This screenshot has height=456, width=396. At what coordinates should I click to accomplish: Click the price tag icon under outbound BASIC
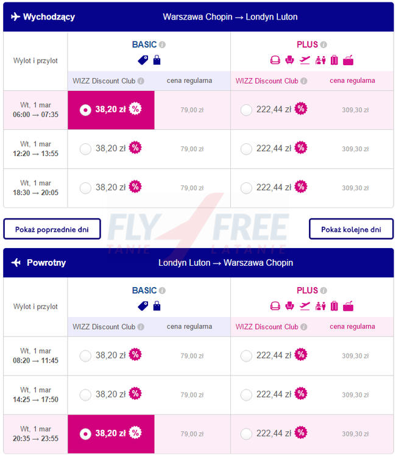pyautogui.click(x=143, y=60)
